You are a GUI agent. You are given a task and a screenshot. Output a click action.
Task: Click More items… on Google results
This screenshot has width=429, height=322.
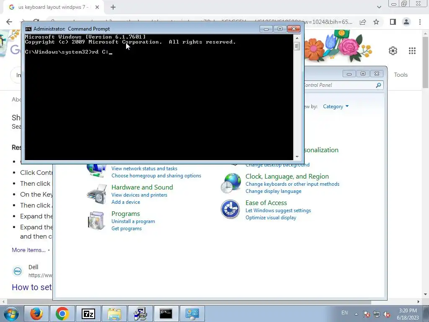point(29,250)
